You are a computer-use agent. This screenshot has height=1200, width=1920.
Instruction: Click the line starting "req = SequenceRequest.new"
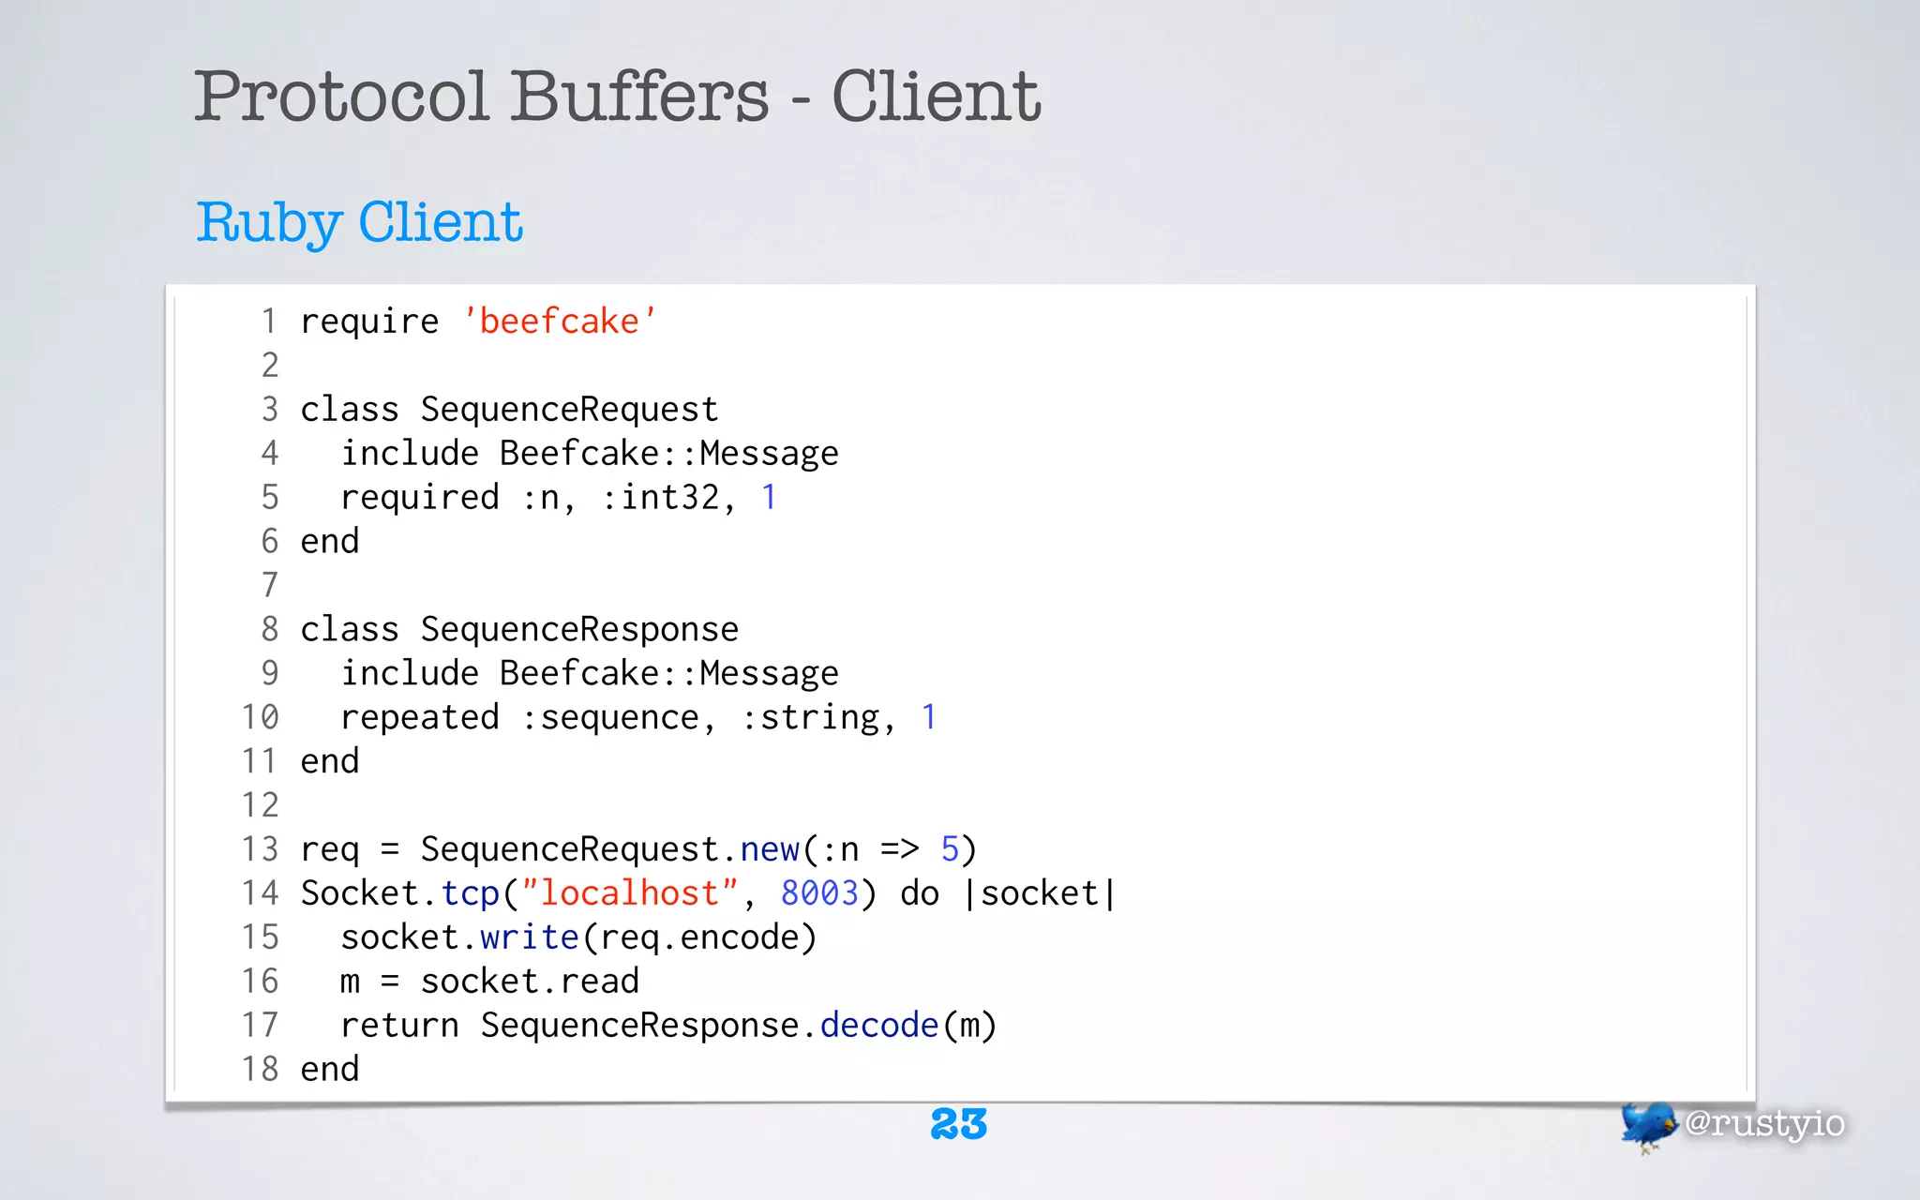coord(638,849)
